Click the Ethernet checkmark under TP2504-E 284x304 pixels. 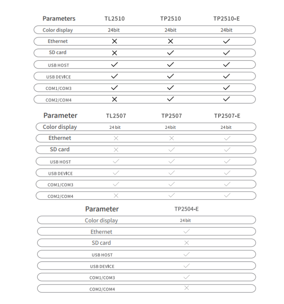tap(187, 231)
